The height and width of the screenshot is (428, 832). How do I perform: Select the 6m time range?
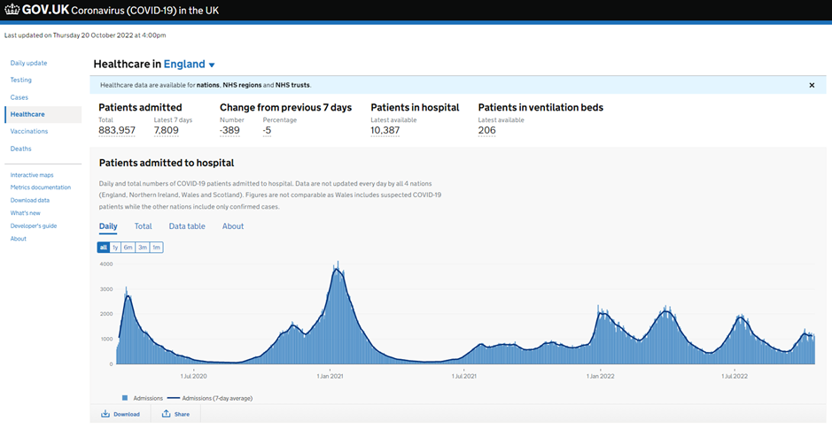[x=128, y=248]
